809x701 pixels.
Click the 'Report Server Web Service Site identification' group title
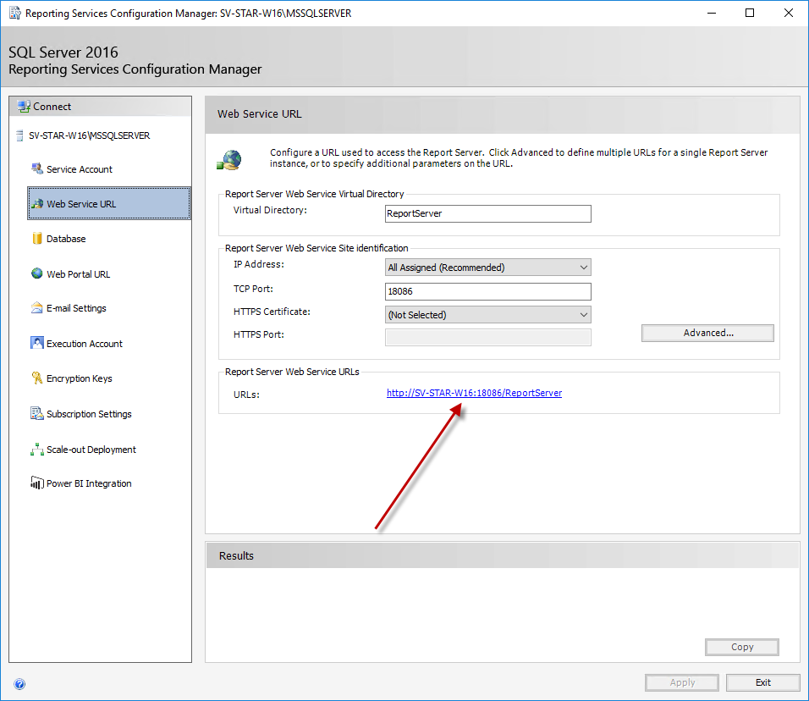(316, 248)
